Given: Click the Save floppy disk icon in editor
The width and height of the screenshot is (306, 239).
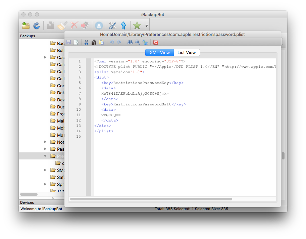Looking at the screenshot, I should [68, 42].
